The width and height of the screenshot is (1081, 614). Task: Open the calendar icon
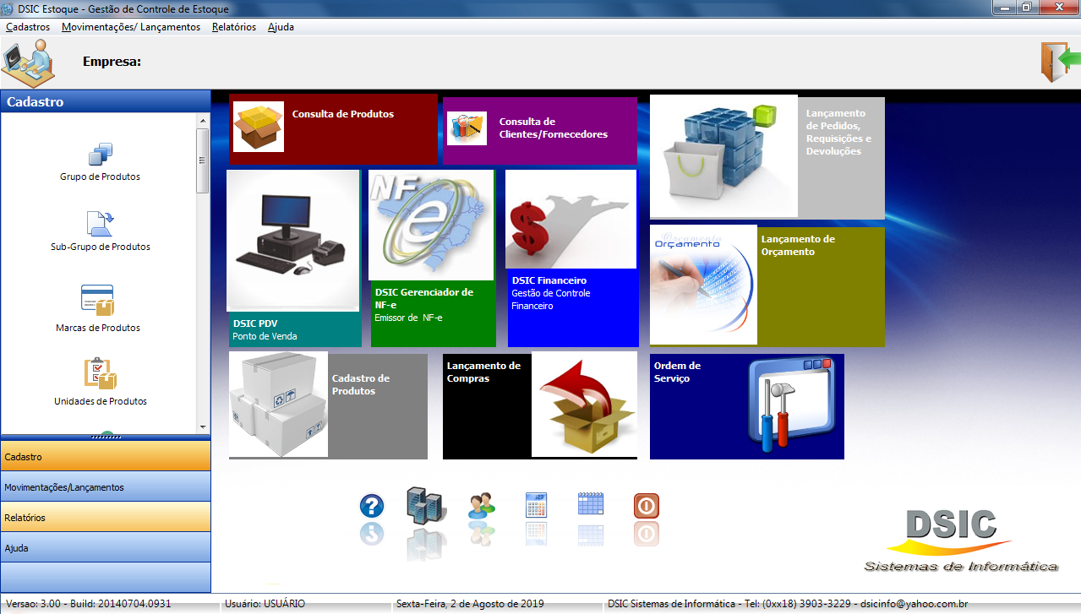tap(590, 504)
